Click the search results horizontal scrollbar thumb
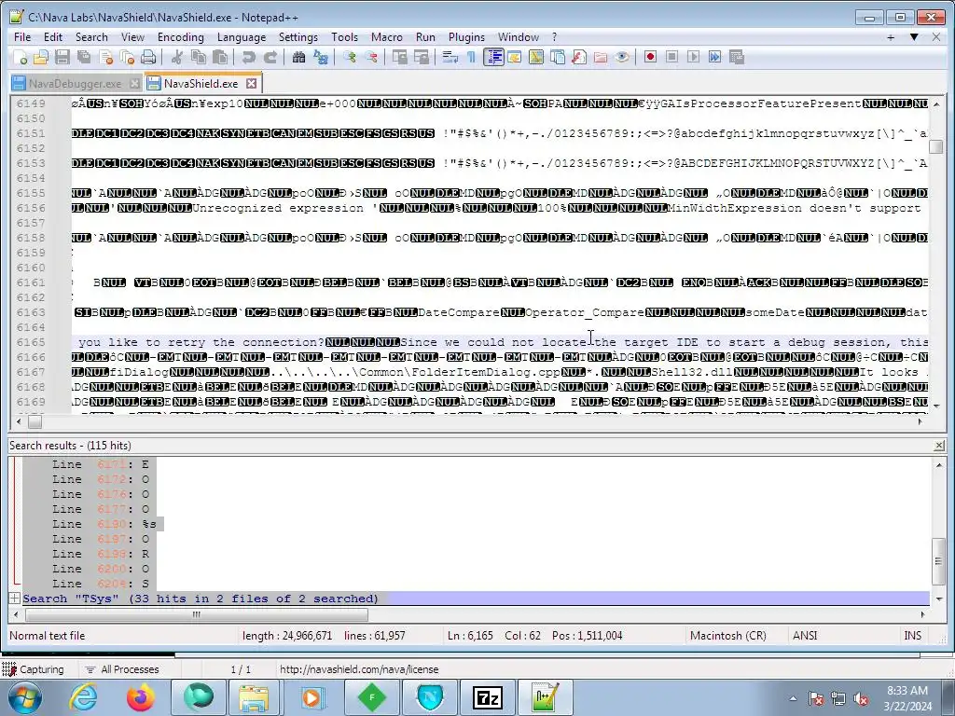Screen dimensions: 955x716 [197, 614]
